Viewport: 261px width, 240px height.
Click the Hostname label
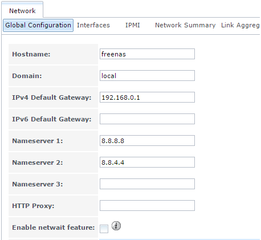click(31, 54)
